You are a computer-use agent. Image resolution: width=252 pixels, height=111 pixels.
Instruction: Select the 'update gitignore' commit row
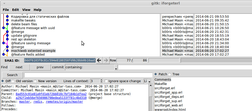(x=24, y=35)
